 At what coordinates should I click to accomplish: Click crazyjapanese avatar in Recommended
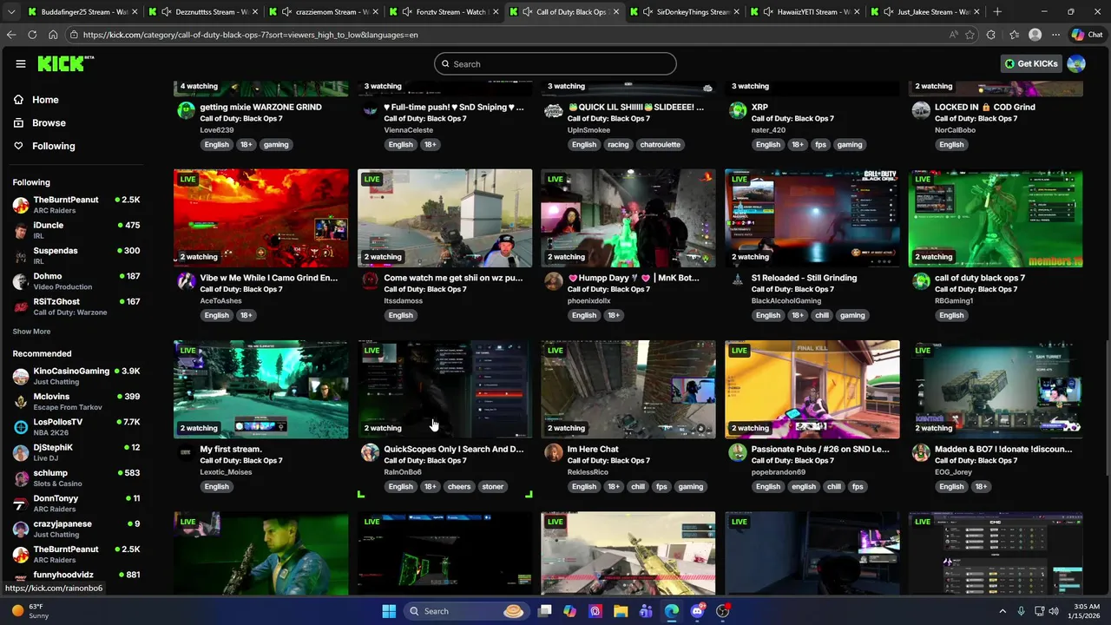(21, 529)
